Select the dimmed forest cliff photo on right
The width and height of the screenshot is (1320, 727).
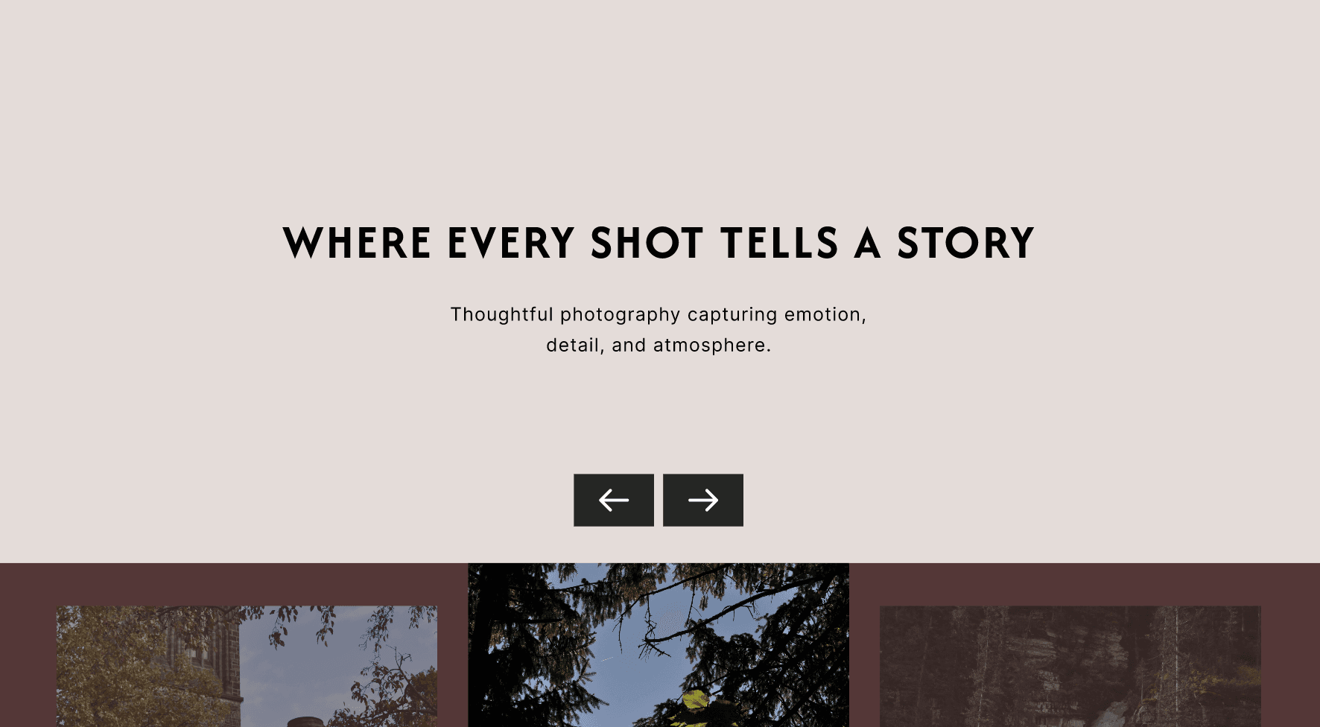click(x=1070, y=666)
